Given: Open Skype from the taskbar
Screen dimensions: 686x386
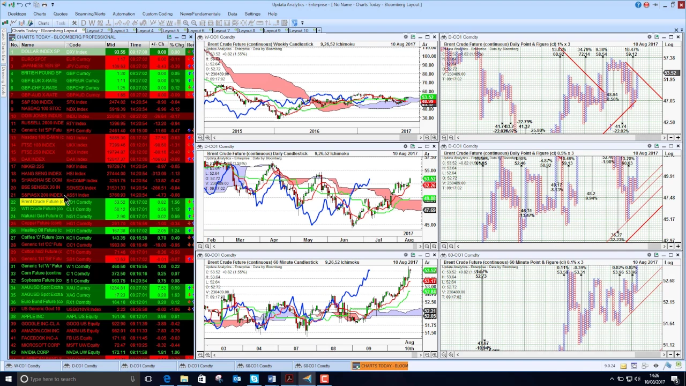Looking at the screenshot, I should 254,379.
